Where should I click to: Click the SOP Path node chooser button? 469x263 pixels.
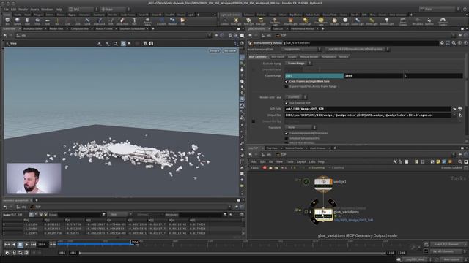(x=460, y=109)
